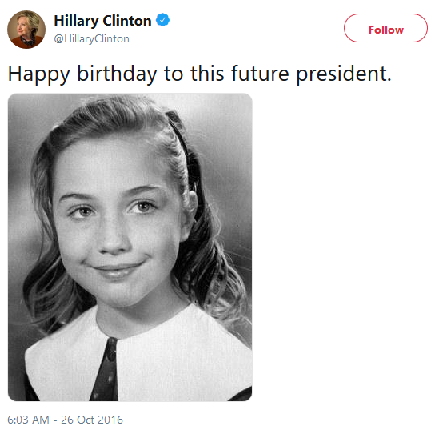This screenshot has width=435, height=430.
Task: Click the word "president" in the tweet
Action: coord(344,74)
